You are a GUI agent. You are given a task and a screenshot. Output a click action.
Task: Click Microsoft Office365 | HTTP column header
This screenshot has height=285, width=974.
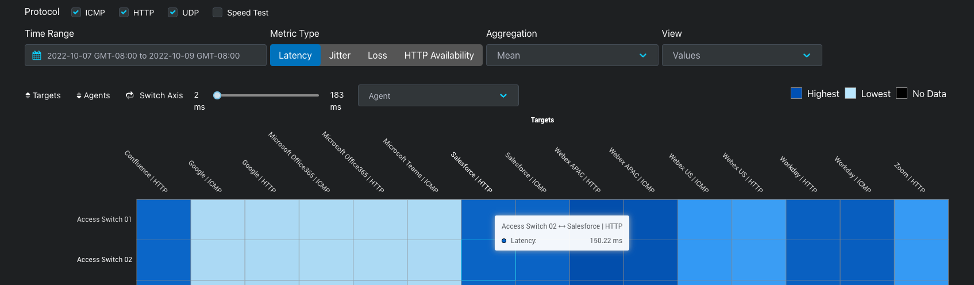pos(353,161)
